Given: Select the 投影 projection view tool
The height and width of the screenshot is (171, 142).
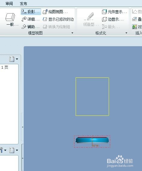Looking at the screenshot, I should 31,12.
